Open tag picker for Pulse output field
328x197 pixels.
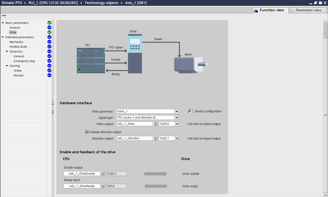155,124
